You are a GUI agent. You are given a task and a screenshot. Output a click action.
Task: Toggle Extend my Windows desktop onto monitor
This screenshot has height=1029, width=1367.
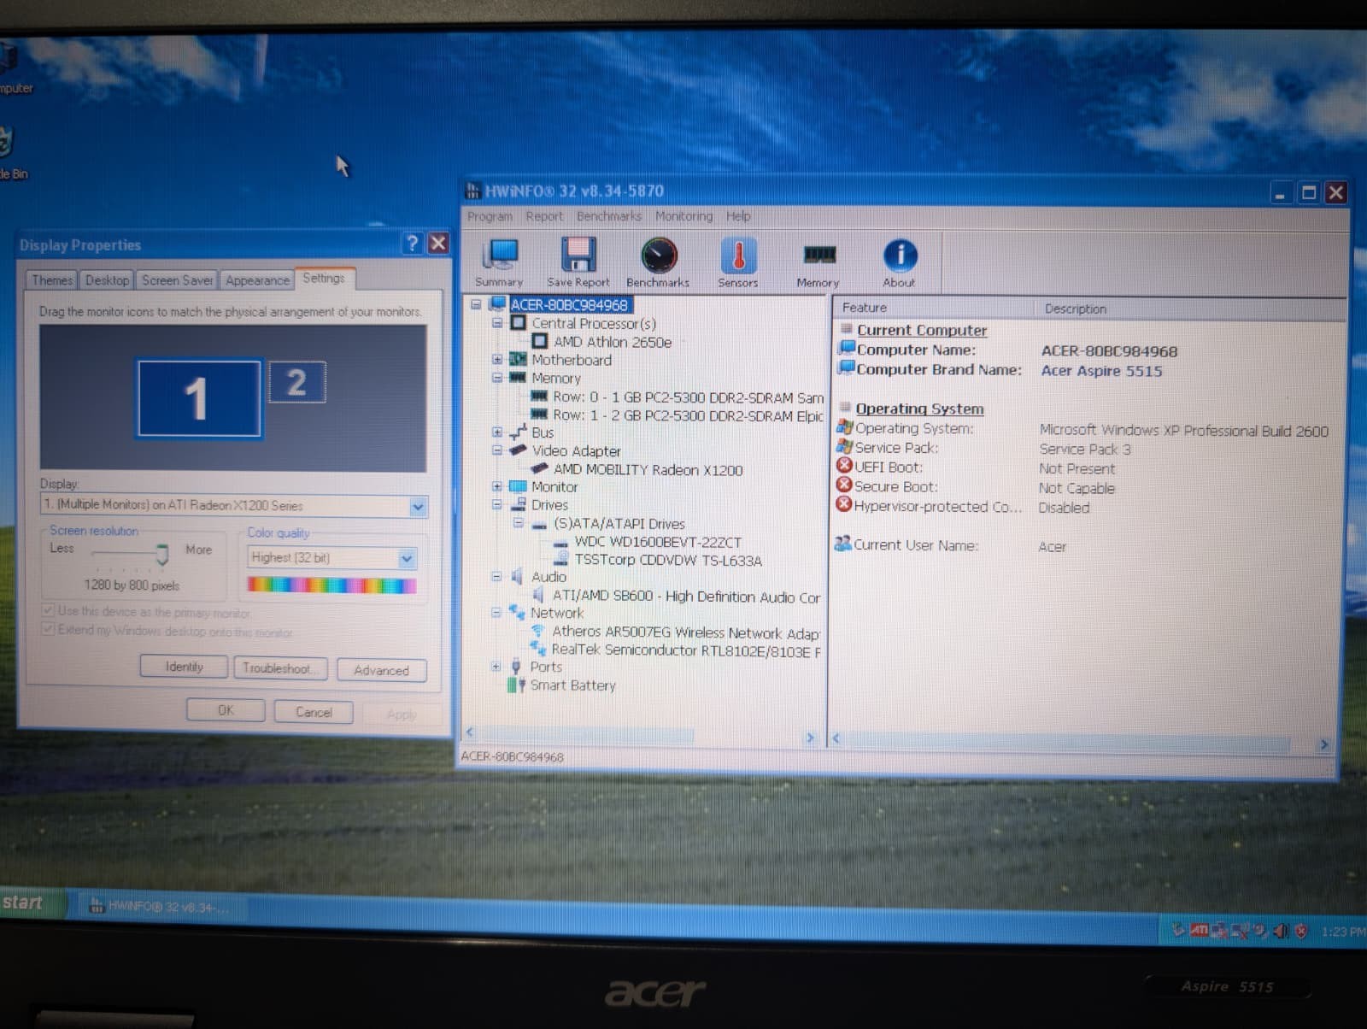pos(49,630)
